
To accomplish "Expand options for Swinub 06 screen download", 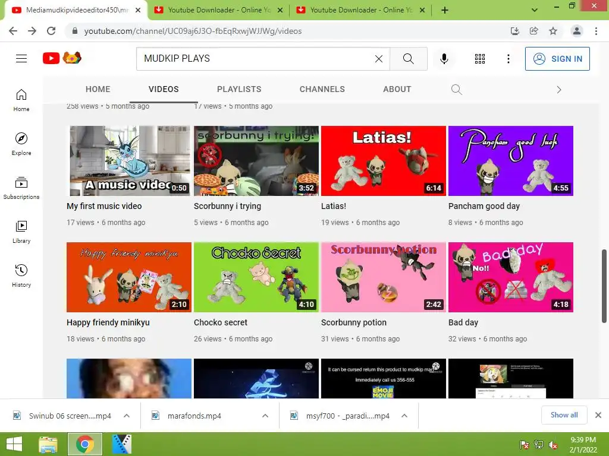I will point(127,416).
